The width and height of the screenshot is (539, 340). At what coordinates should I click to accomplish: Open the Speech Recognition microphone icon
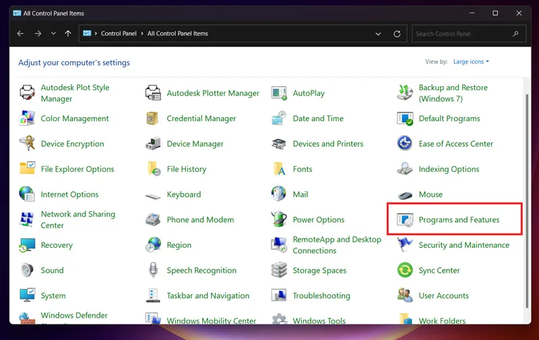click(x=153, y=270)
